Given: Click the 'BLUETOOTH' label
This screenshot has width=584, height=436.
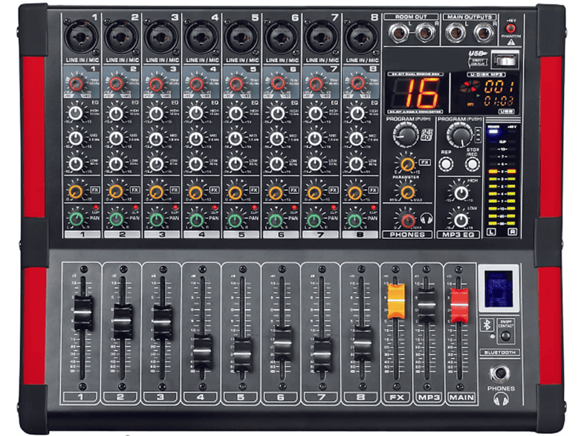Looking at the screenshot, I should pos(500,352).
